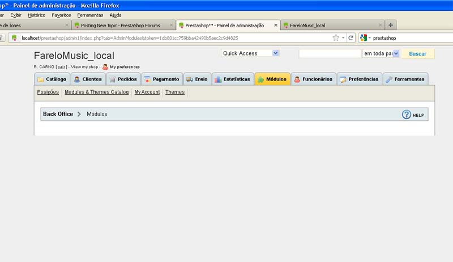This screenshot has height=262, width=453.
Task: Open the 'em toda parte' search scope dropdown
Action: click(x=381, y=53)
